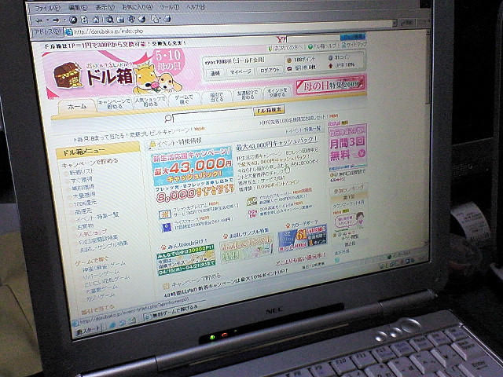Screen dimensions: 503x377
Task: Go to Home page via house icon
Action: (x=96, y=20)
